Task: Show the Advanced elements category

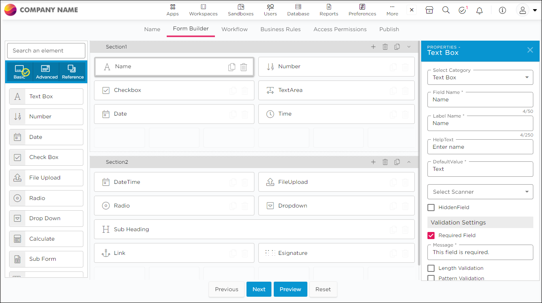Action: [x=47, y=72]
